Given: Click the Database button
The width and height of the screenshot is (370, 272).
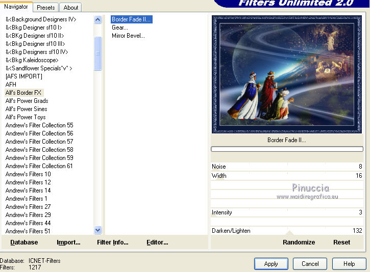Looking at the screenshot, I should point(24,242).
